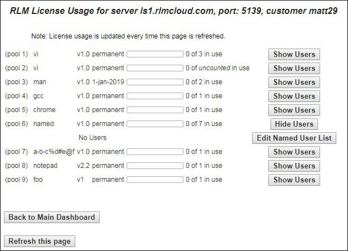
Task: Open Edit Named User List
Action: pyautogui.click(x=294, y=138)
